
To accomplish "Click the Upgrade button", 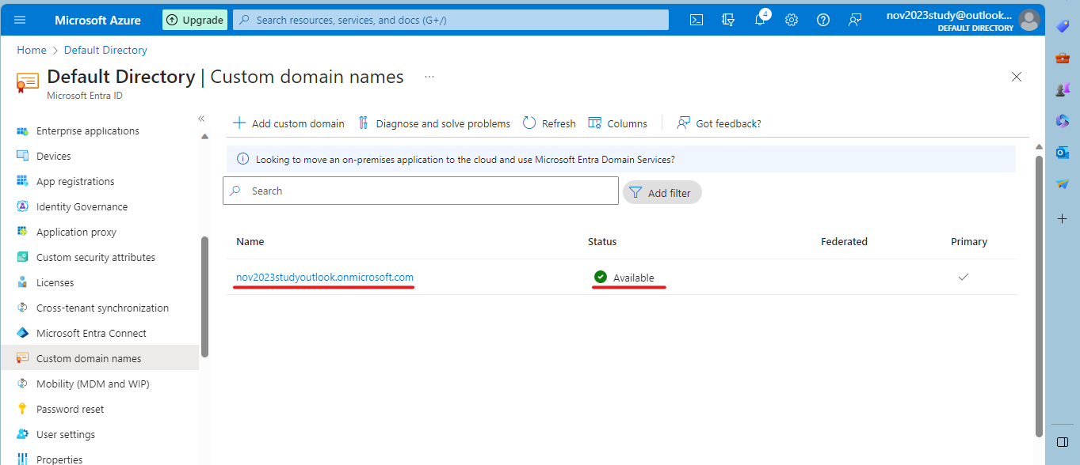I will (x=195, y=20).
